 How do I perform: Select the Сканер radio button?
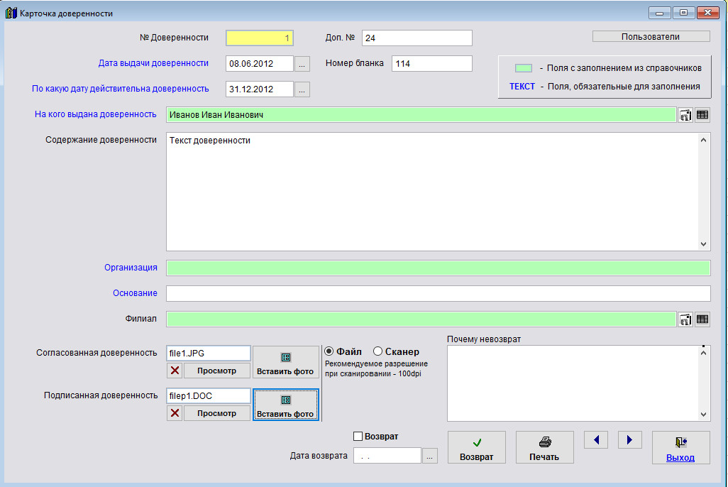[377, 351]
